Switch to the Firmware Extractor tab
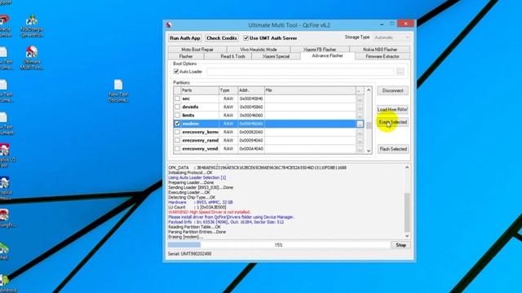Image resolution: width=522 pixels, height=293 pixels. pyautogui.click(x=383, y=56)
